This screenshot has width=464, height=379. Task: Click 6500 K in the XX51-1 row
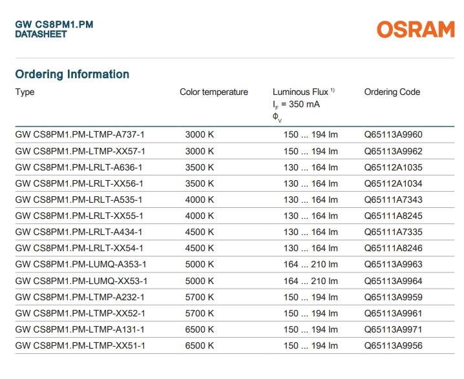(x=200, y=345)
